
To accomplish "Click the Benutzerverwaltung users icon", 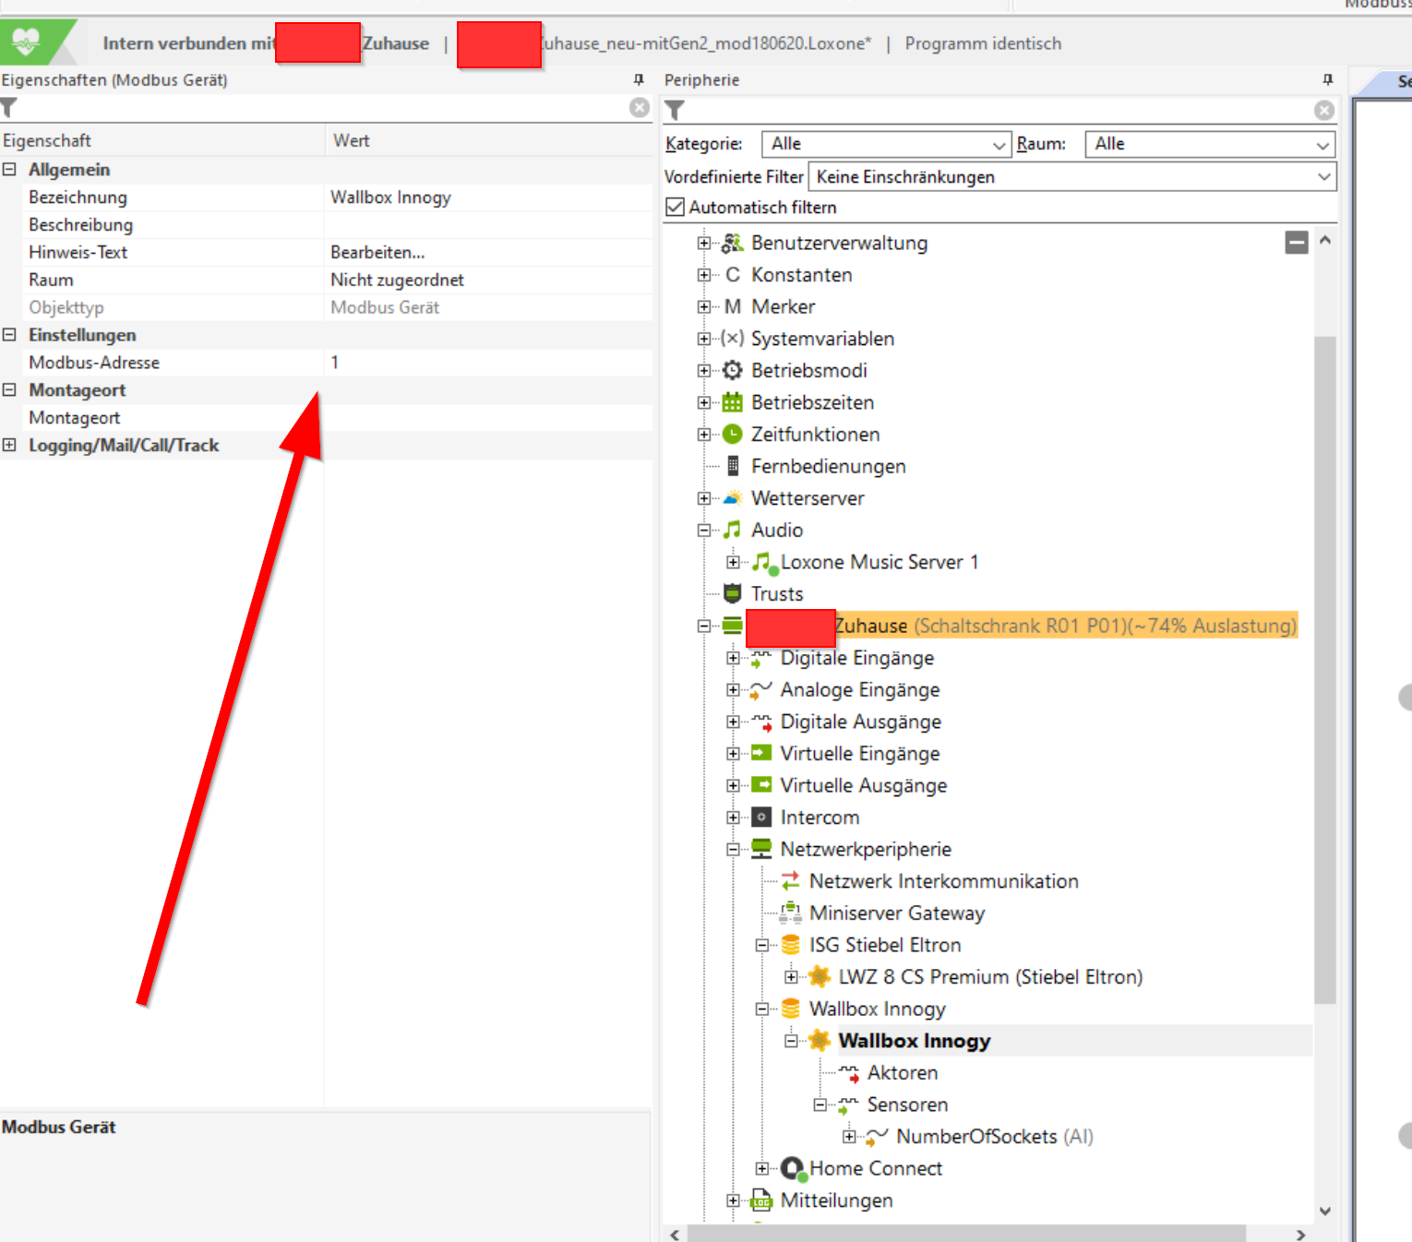I will pyautogui.click(x=733, y=243).
